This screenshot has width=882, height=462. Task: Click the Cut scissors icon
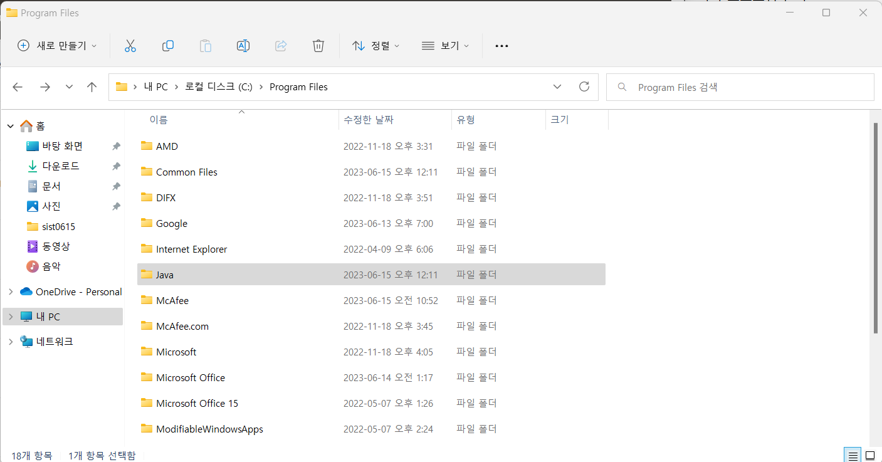pos(130,46)
